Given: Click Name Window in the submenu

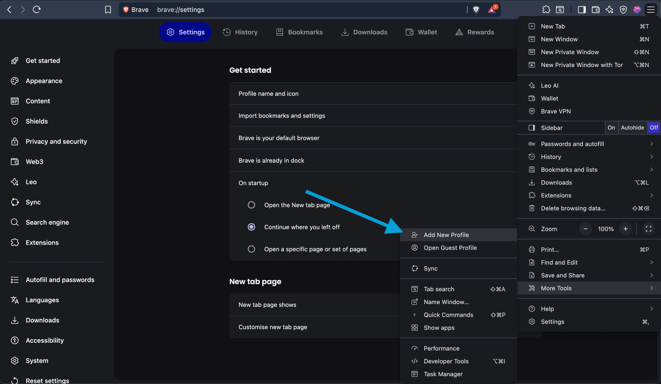Looking at the screenshot, I should pos(459,302).
